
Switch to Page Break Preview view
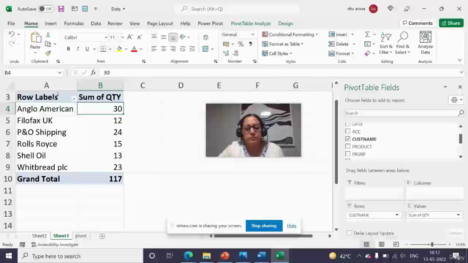396,245
